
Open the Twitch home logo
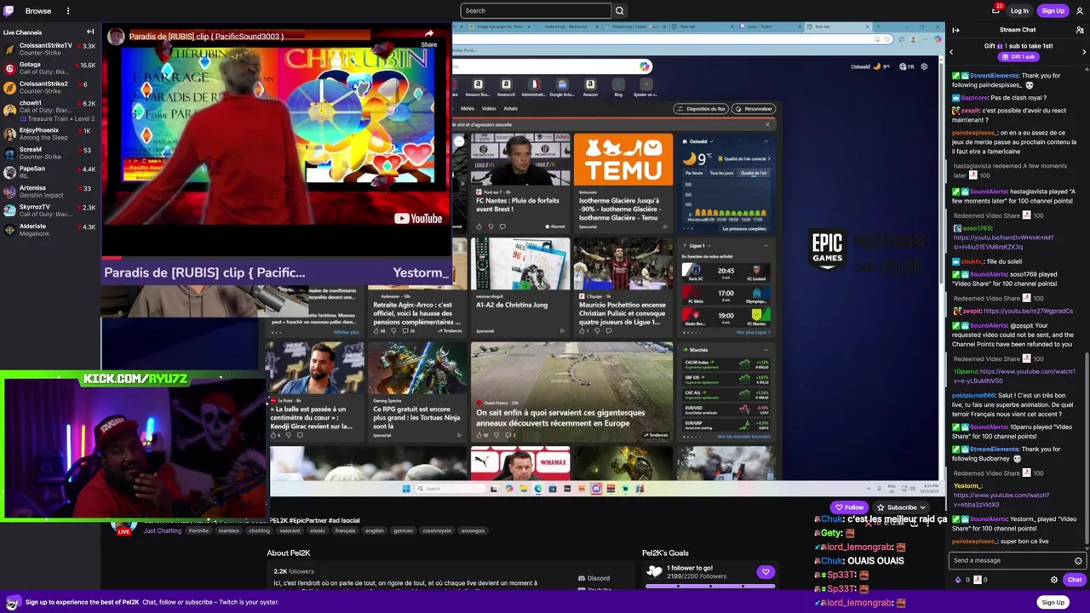9,10
